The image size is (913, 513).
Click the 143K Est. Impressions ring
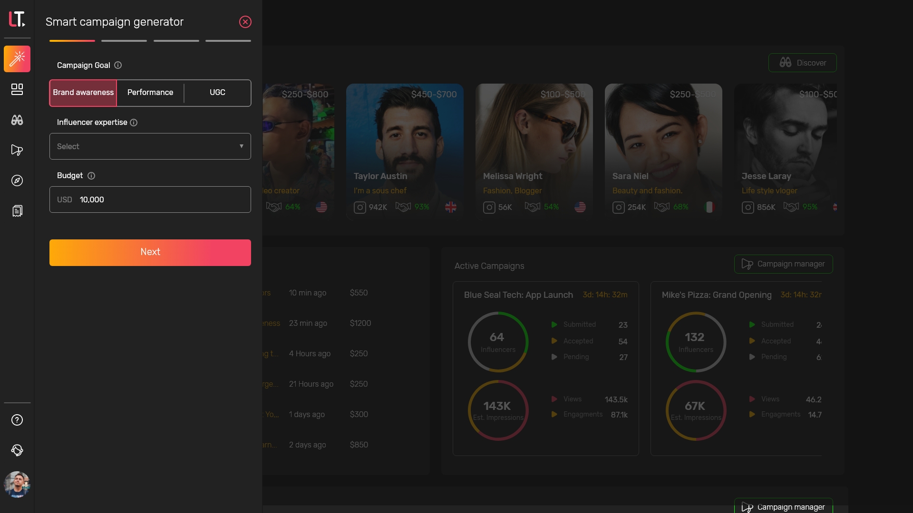pos(498,410)
